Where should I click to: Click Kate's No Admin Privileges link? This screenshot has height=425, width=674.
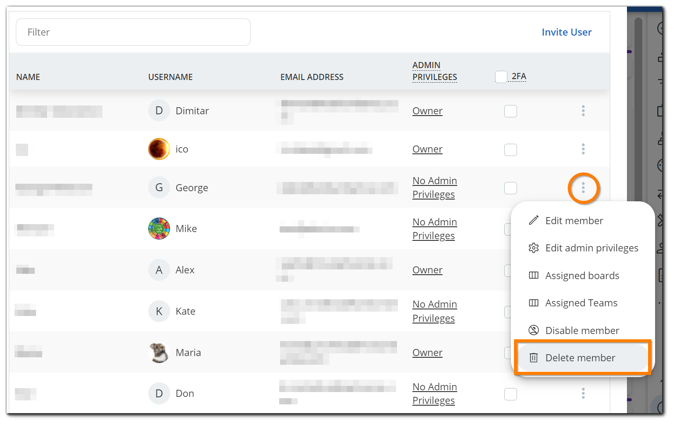coord(434,311)
